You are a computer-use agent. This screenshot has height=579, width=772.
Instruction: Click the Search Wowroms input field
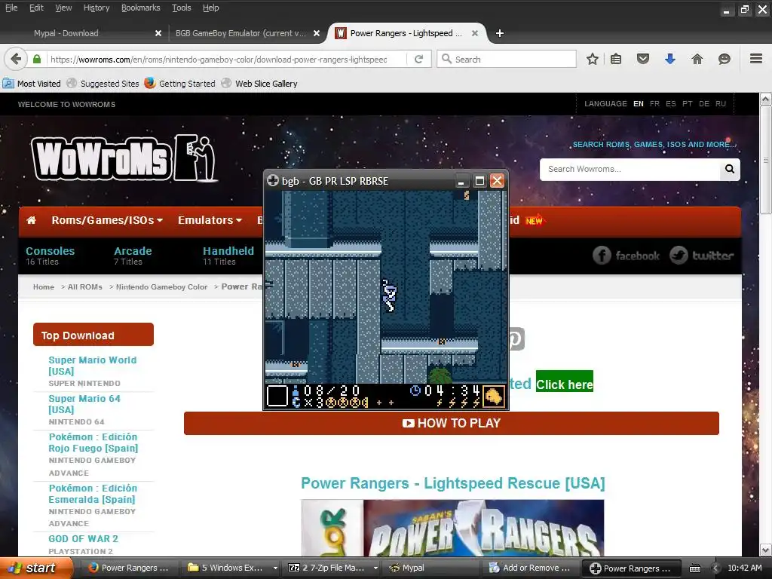coord(630,170)
